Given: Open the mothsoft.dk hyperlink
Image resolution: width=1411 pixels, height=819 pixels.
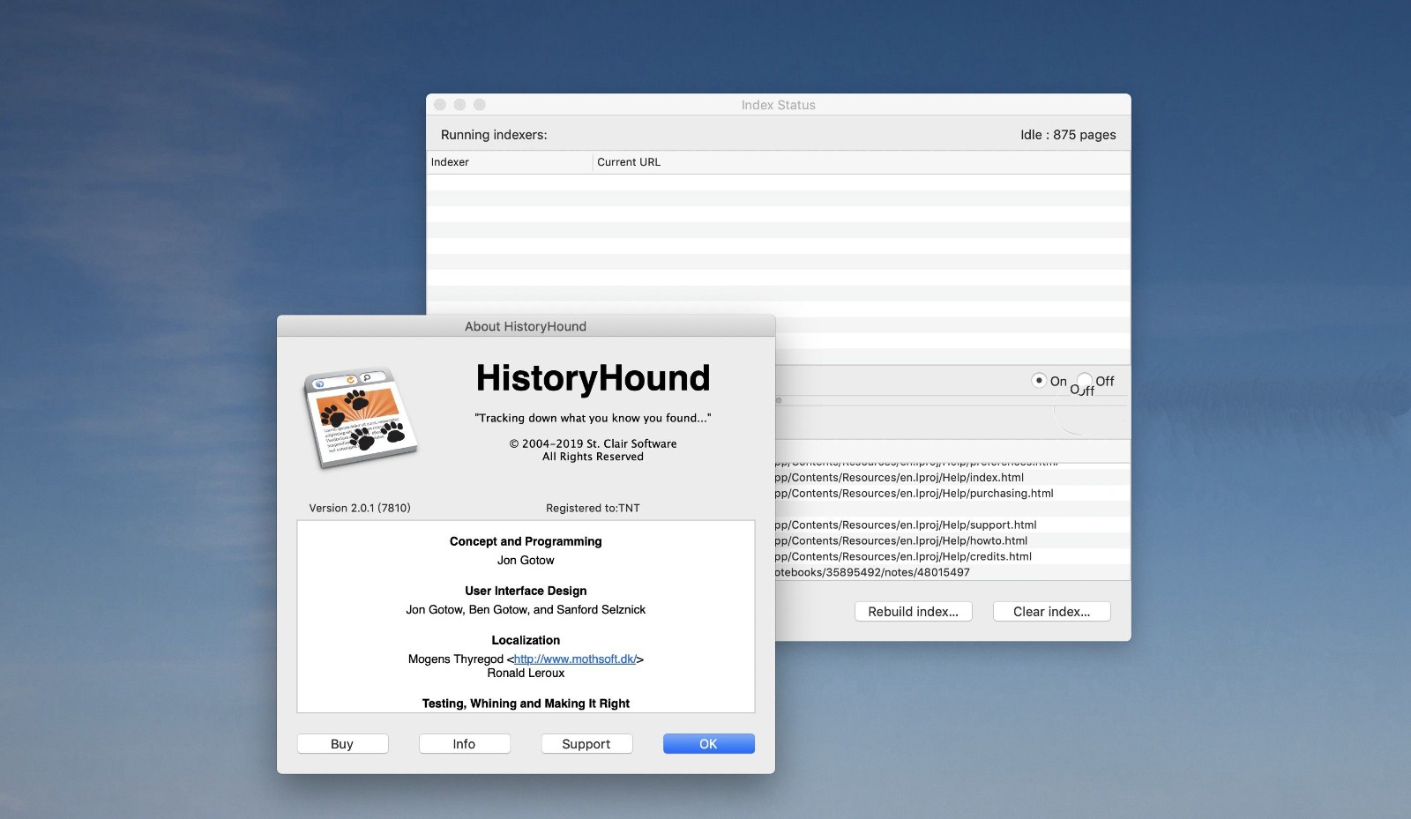Looking at the screenshot, I should pos(575,659).
